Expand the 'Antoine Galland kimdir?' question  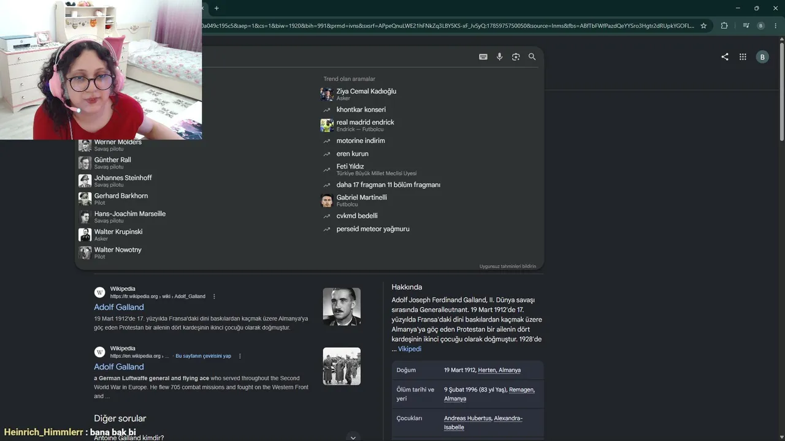tap(353, 437)
